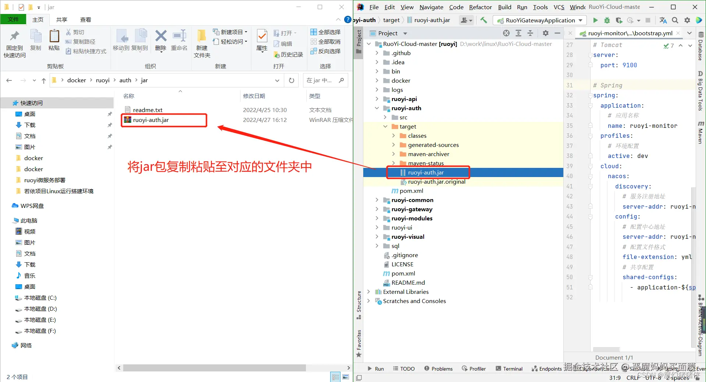
Task: Click IntelliJ Build hammer icon
Action: tap(484, 20)
